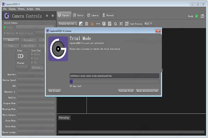This screenshot has width=208, height=138.
Task: Click the Filmstrip horizontal scrollbar
Action: pyautogui.click(x=131, y=132)
